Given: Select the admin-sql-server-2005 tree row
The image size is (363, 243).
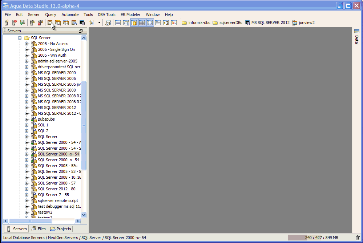Looking at the screenshot, I should (58, 61).
